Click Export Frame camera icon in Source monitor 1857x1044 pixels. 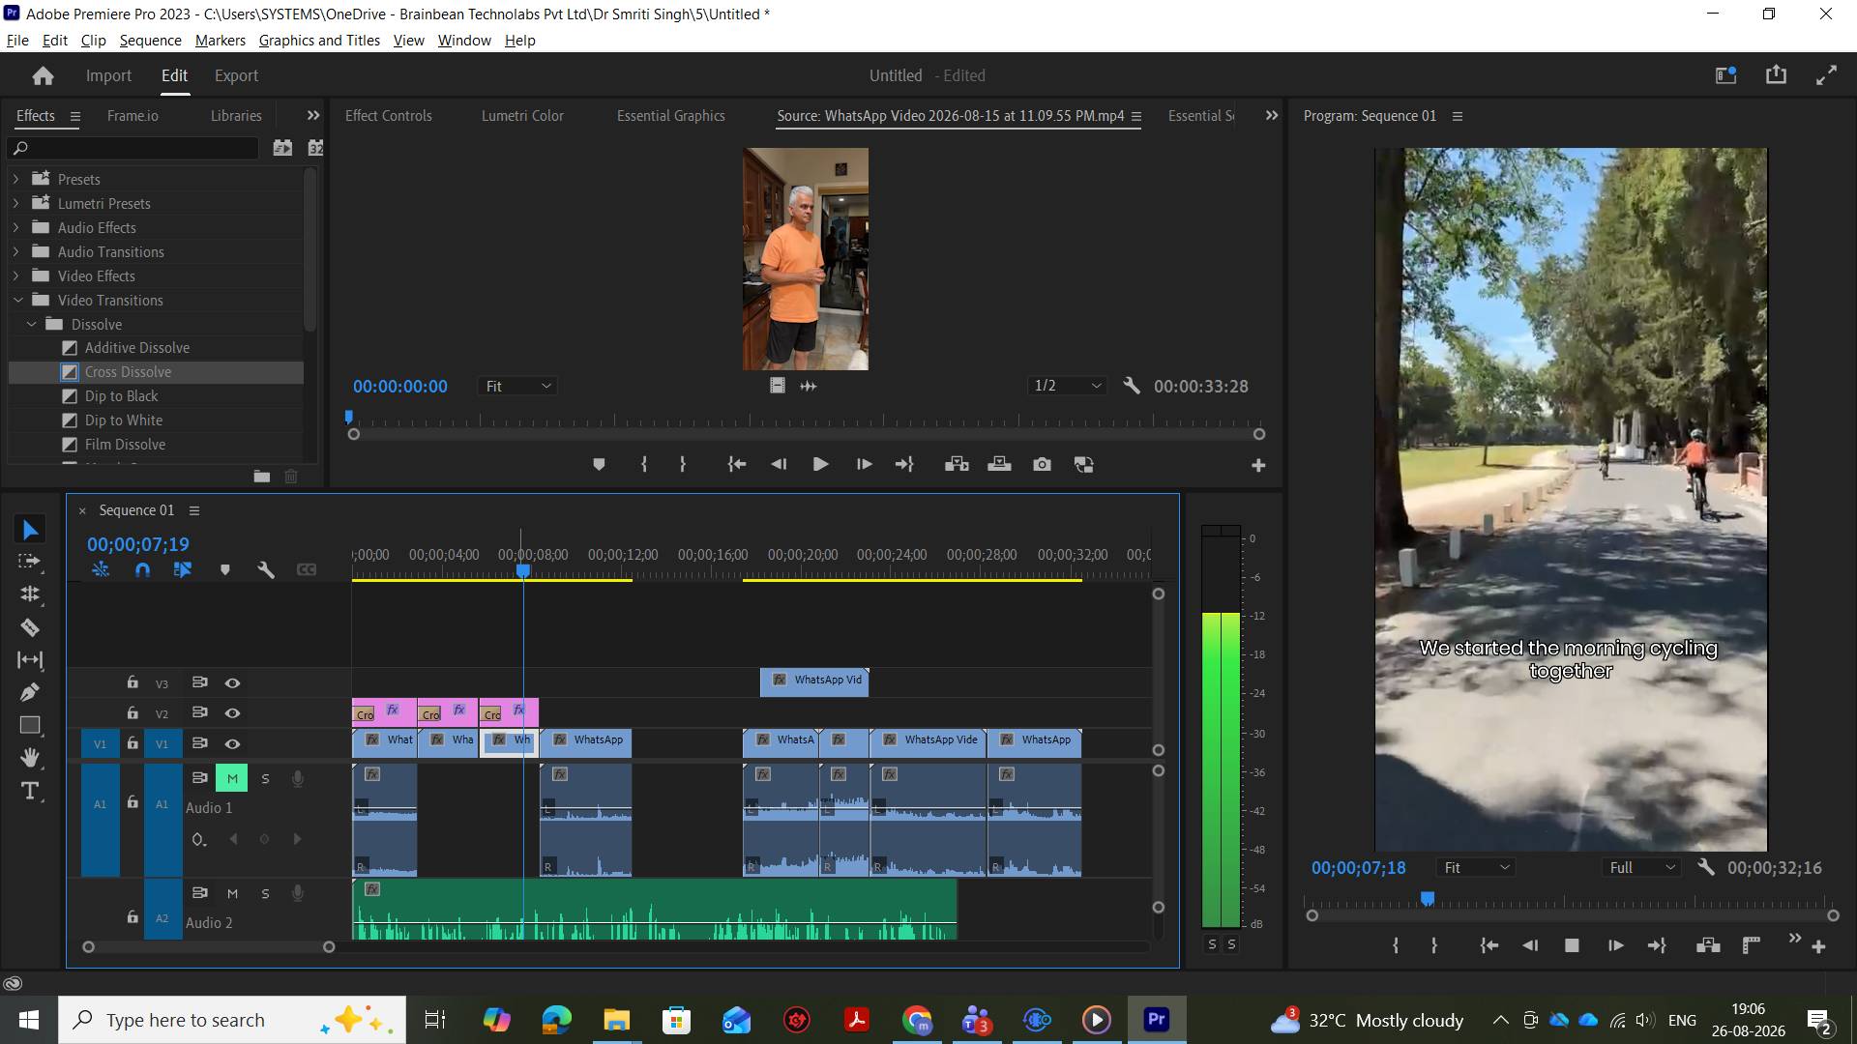tap(1042, 465)
